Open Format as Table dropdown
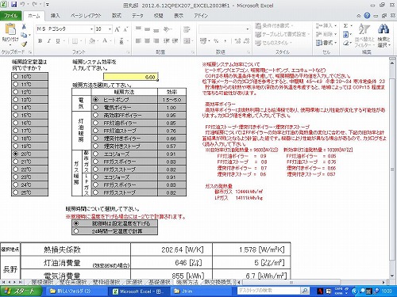The width and height of the screenshot is (397, 297). pos(282,34)
